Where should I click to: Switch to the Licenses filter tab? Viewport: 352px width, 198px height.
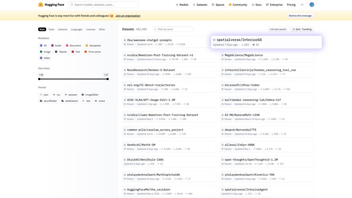pyautogui.click(x=91, y=29)
